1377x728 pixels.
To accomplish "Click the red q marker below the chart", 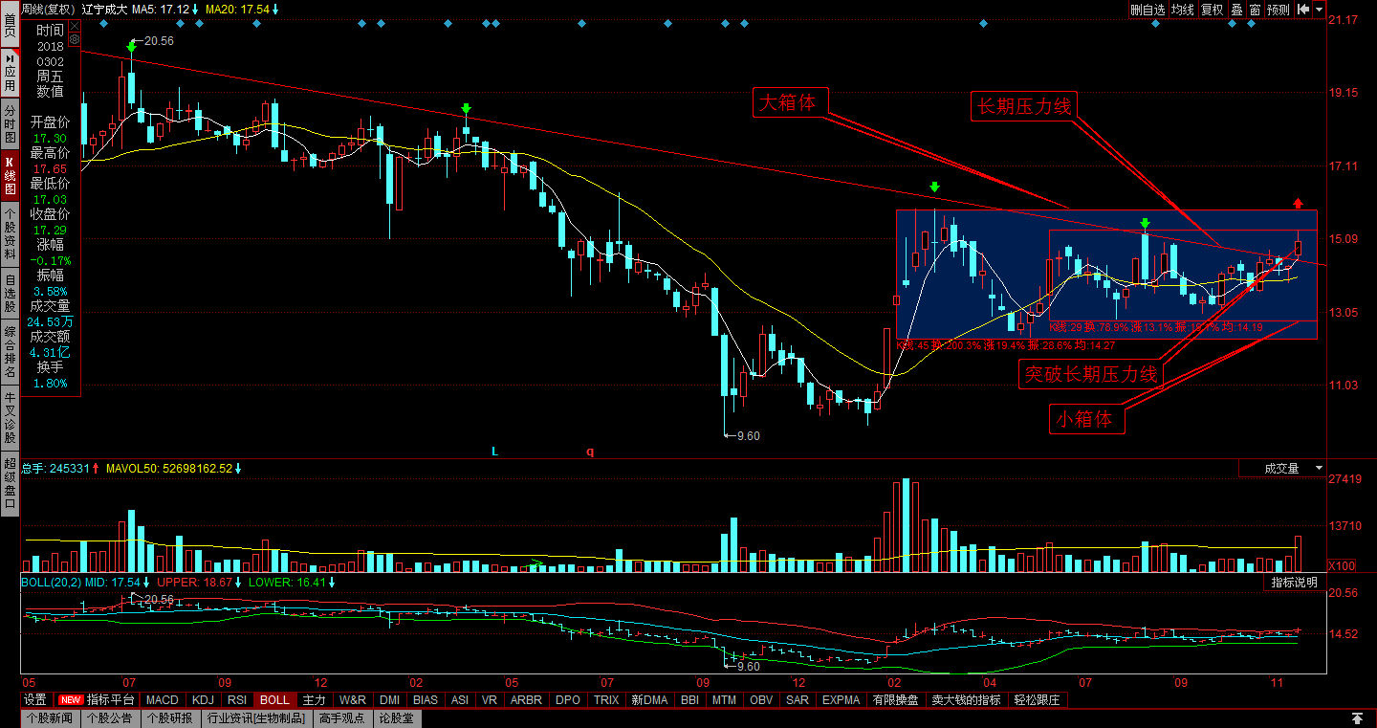I will click(590, 451).
